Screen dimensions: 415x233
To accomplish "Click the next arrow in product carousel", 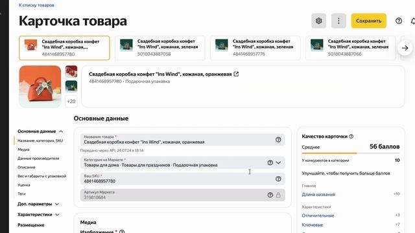I will pyautogui.click(x=405, y=48).
